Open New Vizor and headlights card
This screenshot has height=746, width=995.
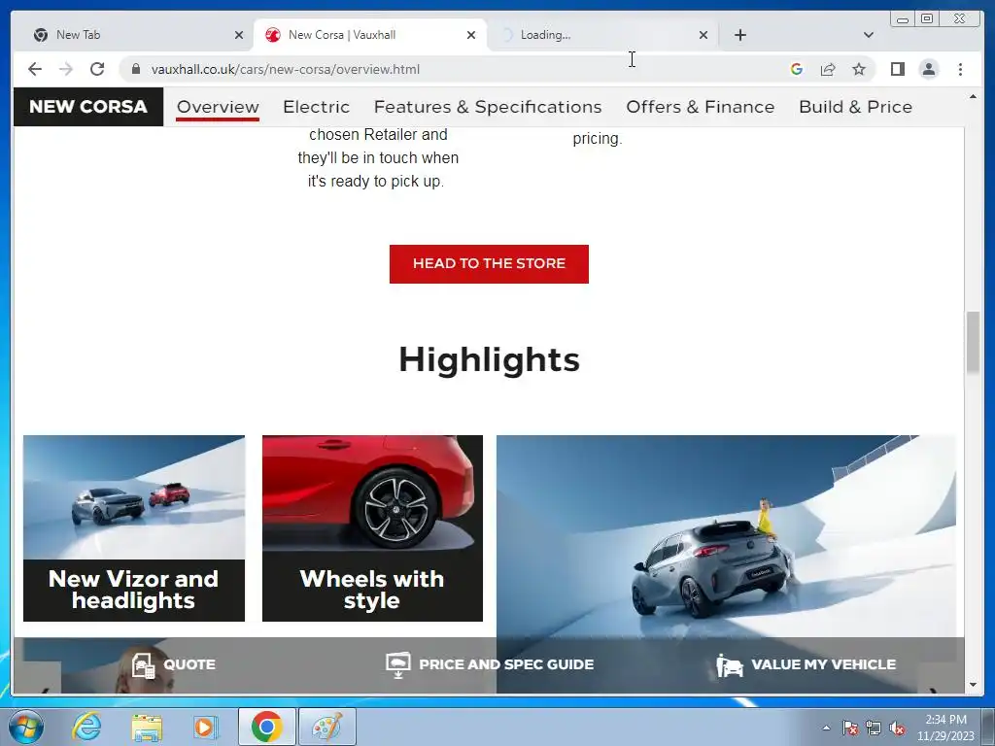pos(134,527)
